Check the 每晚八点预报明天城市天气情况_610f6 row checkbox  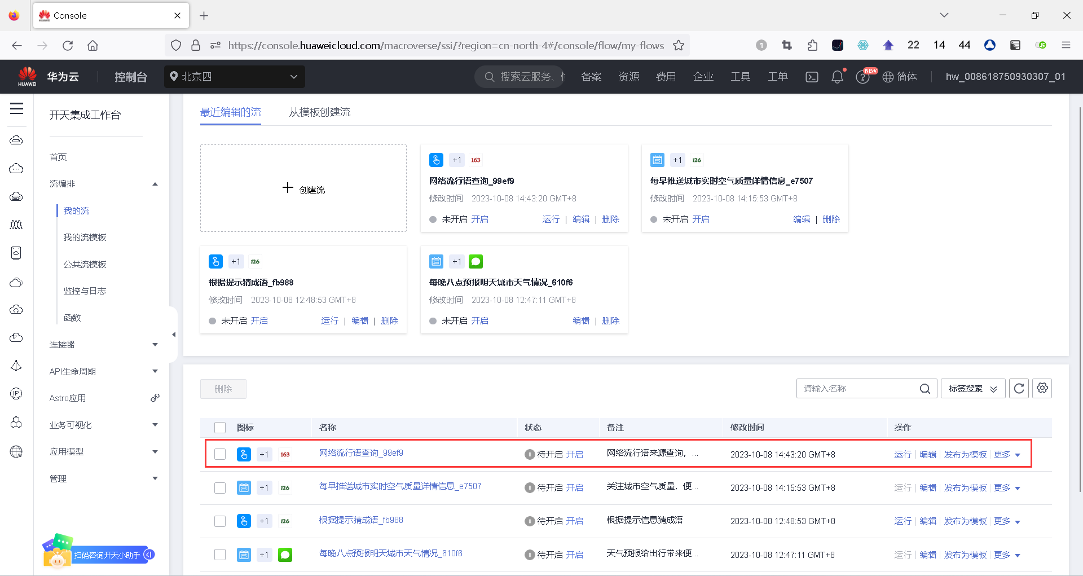220,555
